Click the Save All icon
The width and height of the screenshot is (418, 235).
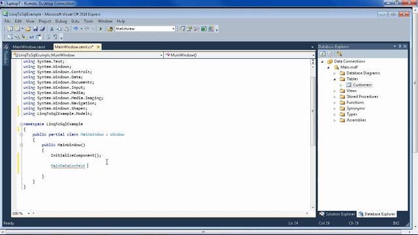tap(42, 29)
